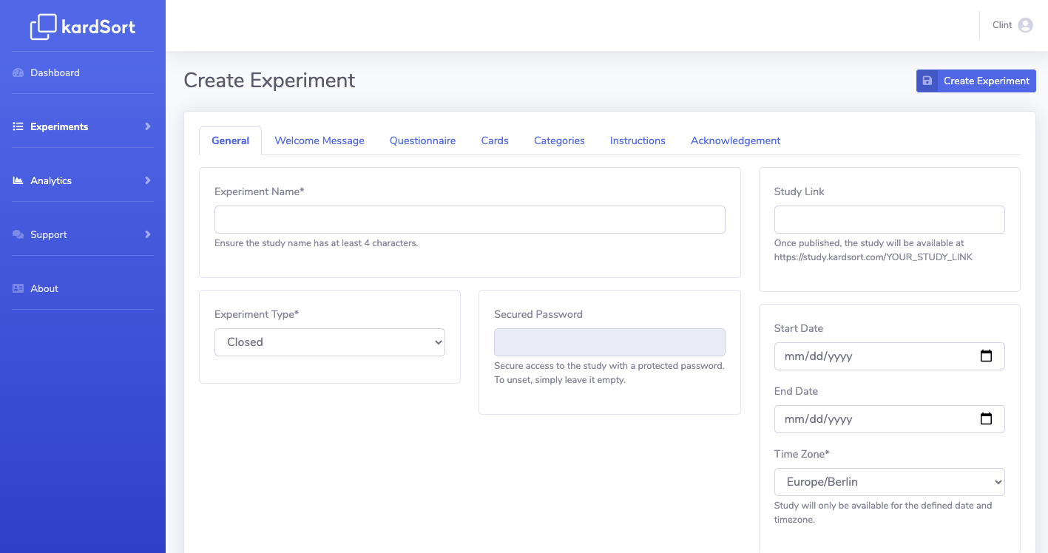
Task: Open the Experiment Type dropdown
Action: pos(330,342)
